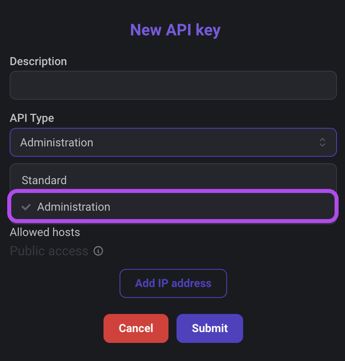This screenshot has width=345, height=361.
Task: Click the info icon beside Public access
Action: 98,251
